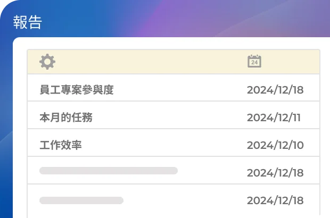Click the blank space in the 本月的任務 row

point(170,118)
